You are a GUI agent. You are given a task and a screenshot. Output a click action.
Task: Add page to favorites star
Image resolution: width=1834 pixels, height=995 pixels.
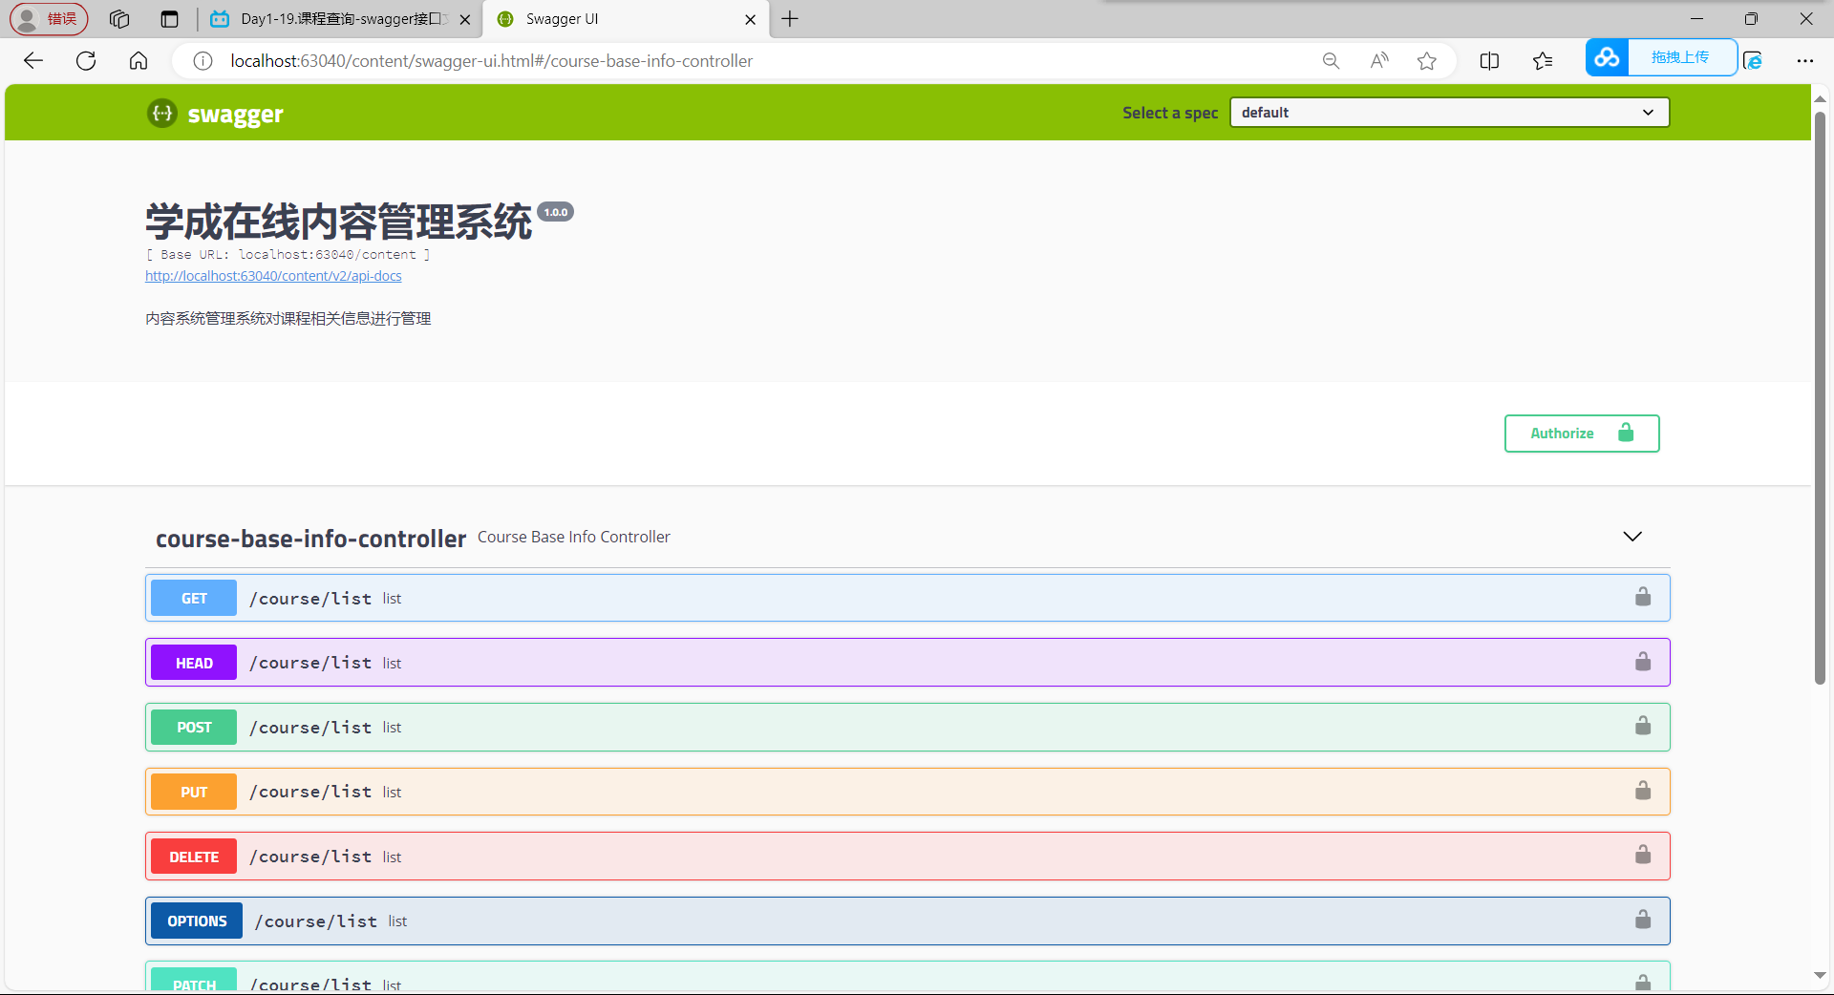pos(1427,61)
